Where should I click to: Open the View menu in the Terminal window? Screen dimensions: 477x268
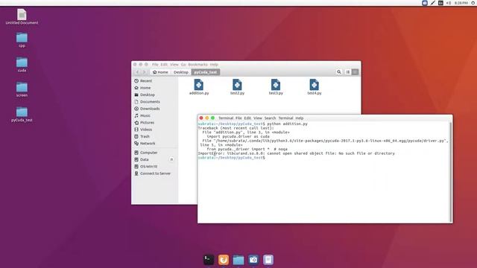click(x=258, y=118)
